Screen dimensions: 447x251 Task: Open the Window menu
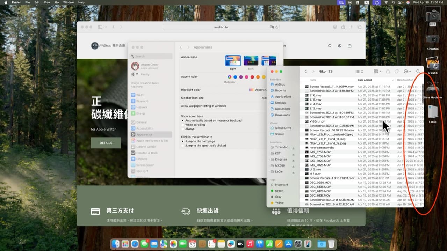click(x=68, y=2)
